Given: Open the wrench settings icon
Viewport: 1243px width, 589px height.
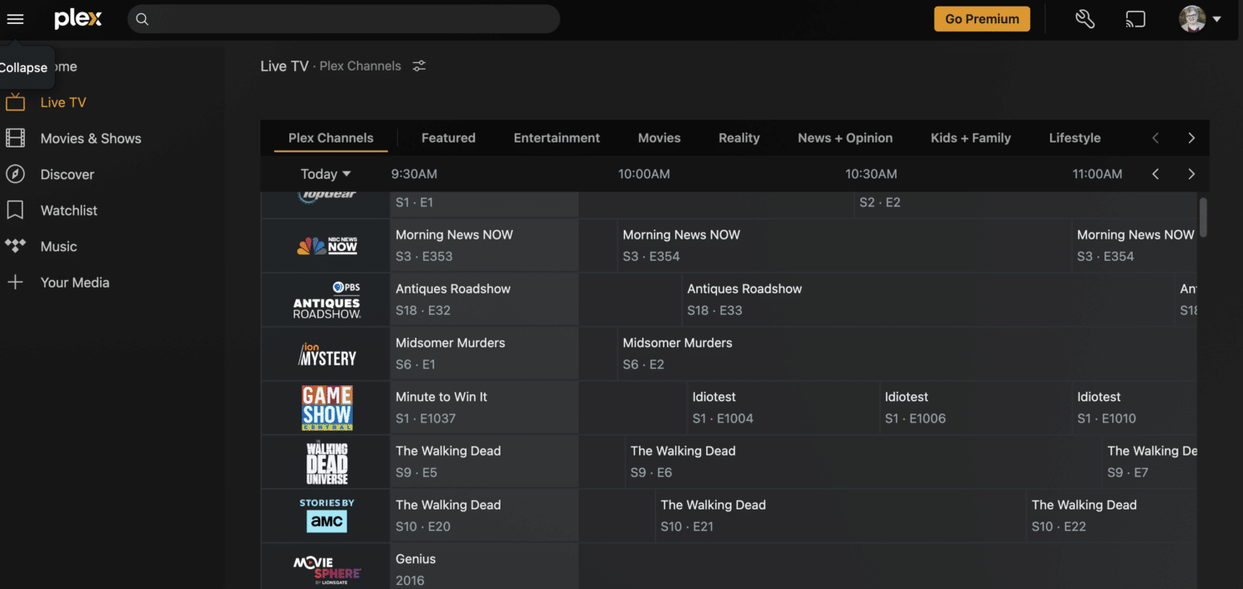Looking at the screenshot, I should 1085,19.
